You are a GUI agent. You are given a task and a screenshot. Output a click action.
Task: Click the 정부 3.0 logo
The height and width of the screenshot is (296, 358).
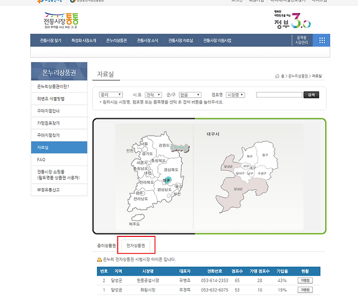pyautogui.click(x=292, y=20)
